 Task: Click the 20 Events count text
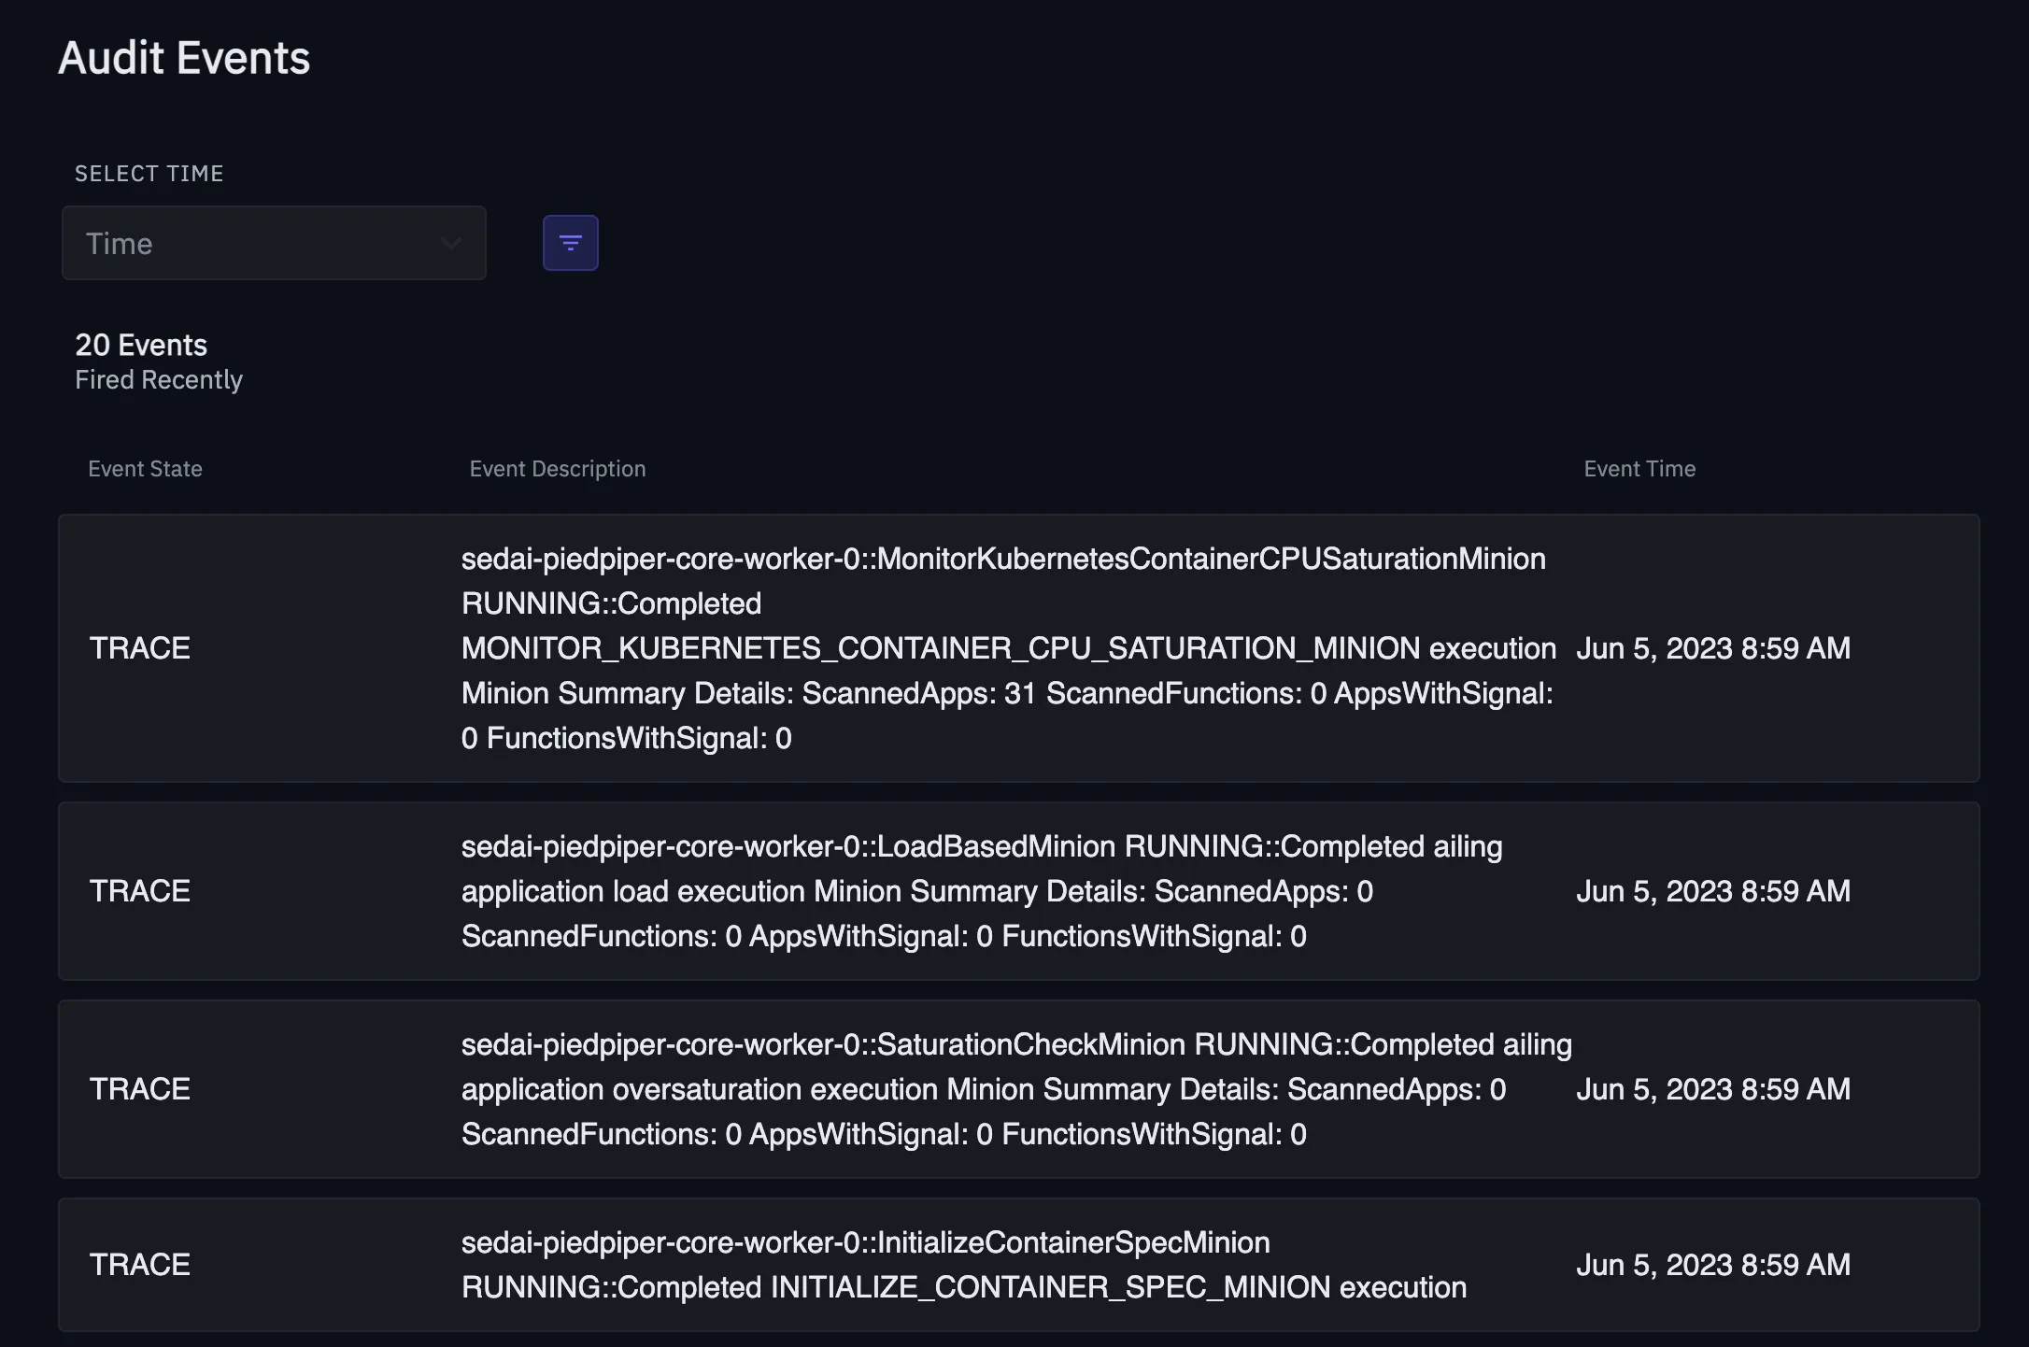coord(141,345)
